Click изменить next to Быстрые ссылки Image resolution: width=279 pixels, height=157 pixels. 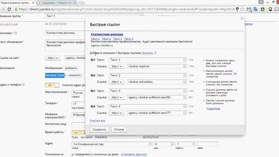click(x=75, y=75)
